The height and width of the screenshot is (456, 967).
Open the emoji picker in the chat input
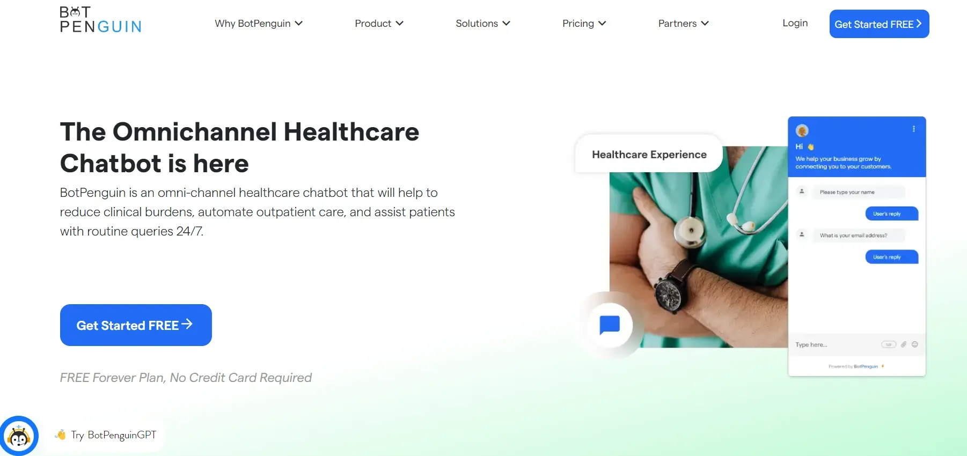tap(915, 344)
